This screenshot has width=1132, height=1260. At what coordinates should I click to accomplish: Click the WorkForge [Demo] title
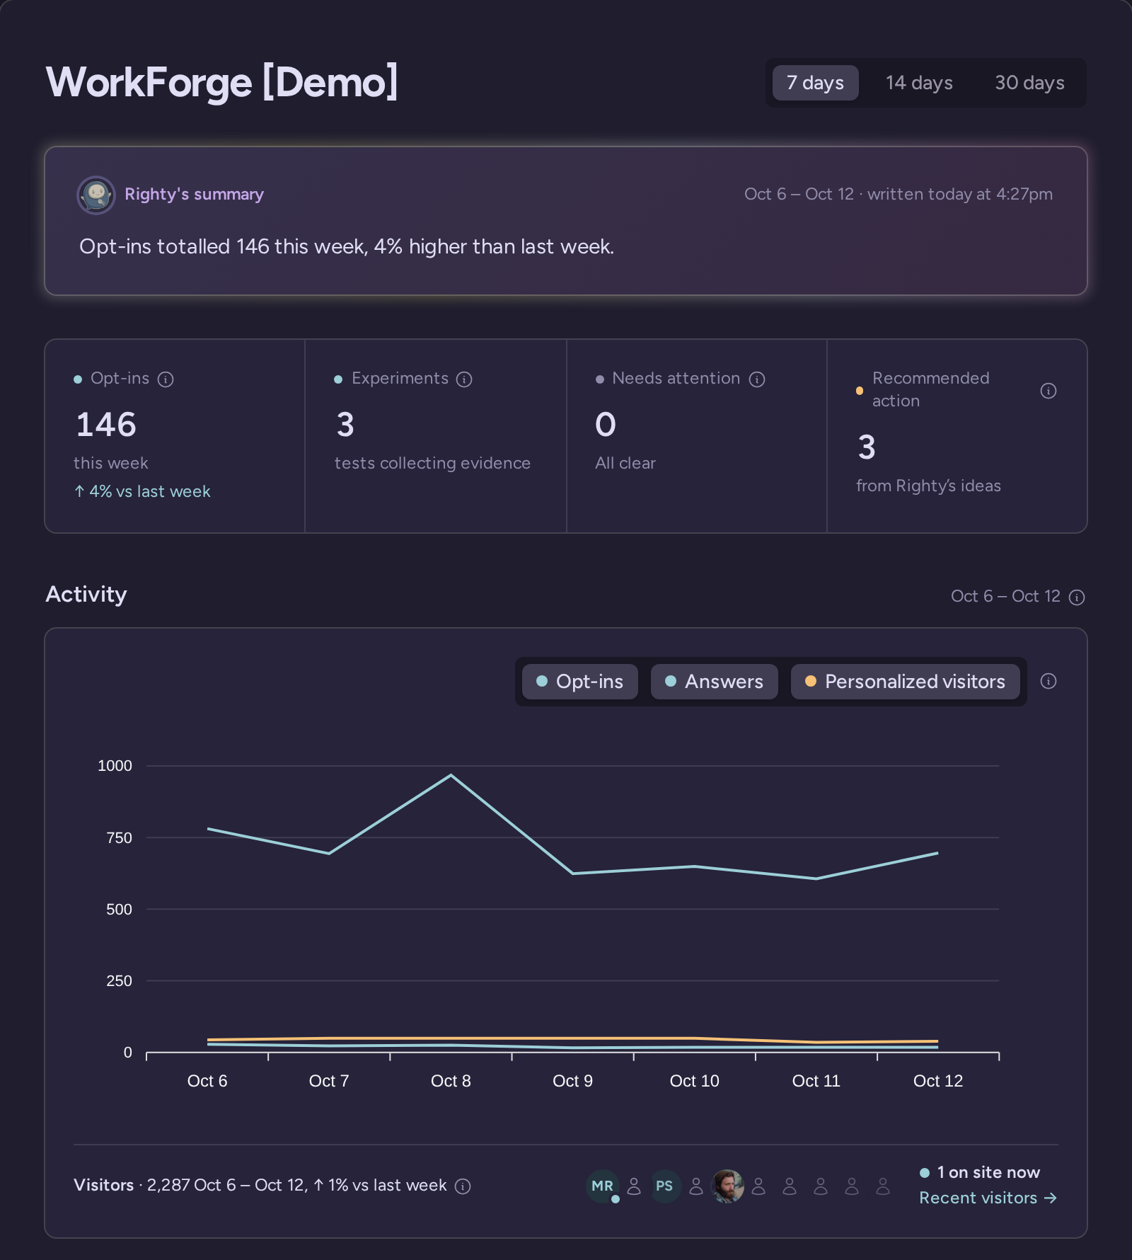[222, 82]
